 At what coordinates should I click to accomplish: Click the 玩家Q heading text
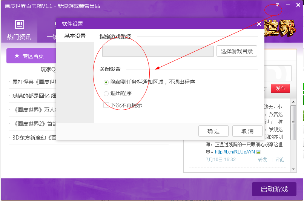click(x=49, y=69)
